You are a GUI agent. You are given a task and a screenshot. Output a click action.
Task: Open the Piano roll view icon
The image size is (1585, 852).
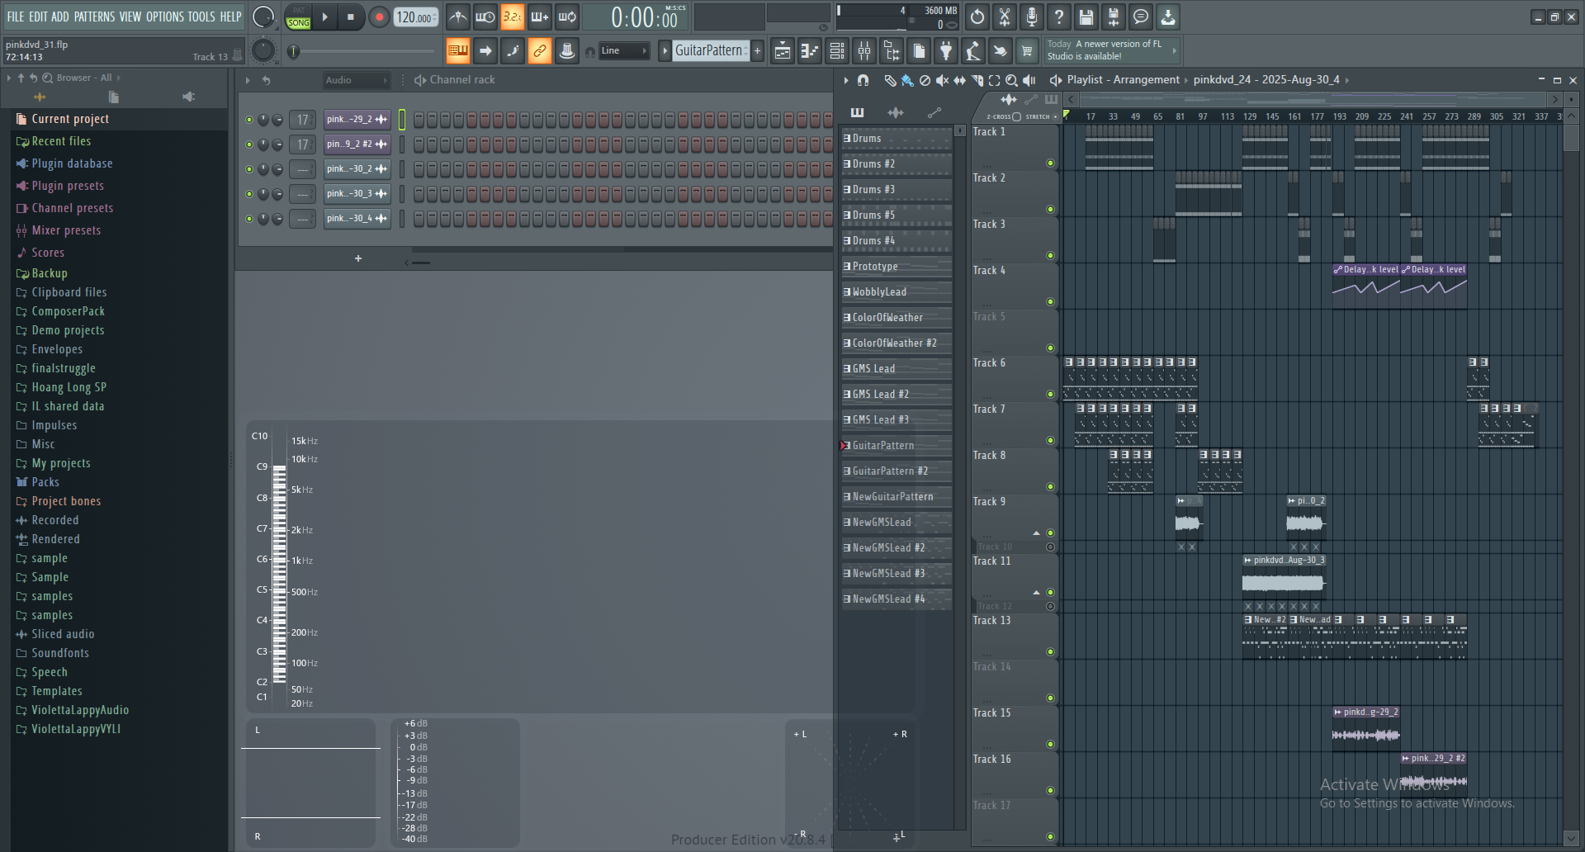tap(809, 51)
